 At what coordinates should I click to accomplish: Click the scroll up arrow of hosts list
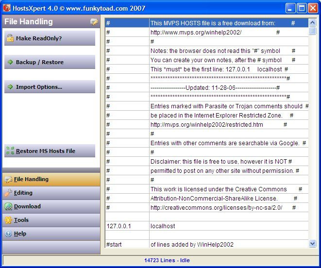tap(312, 22)
